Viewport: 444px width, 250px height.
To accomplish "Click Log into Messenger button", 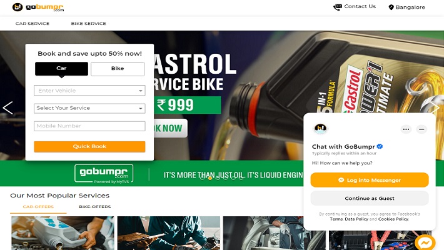I will (370, 180).
